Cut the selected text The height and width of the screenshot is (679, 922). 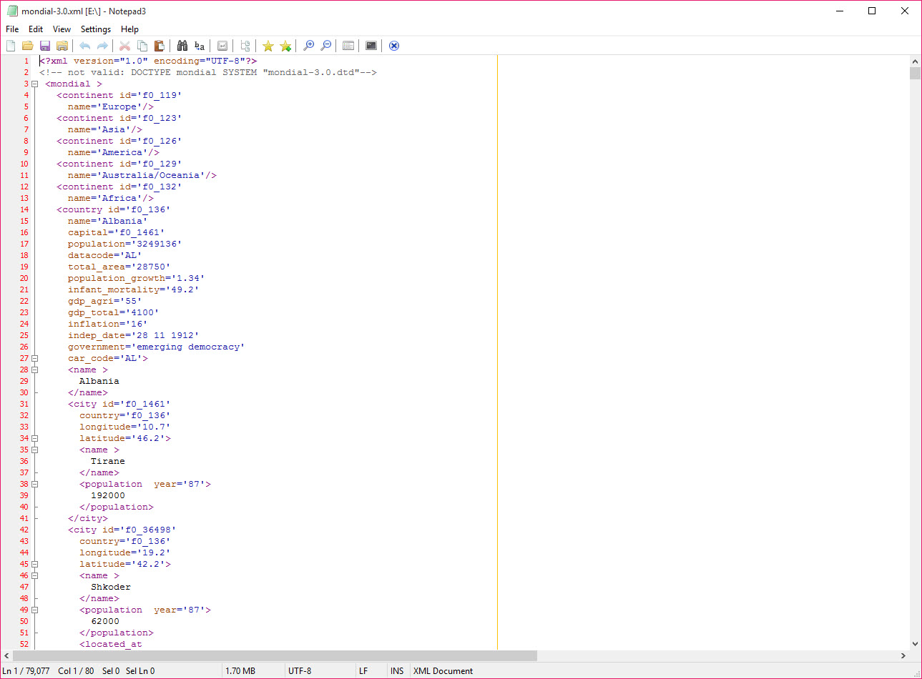[125, 45]
